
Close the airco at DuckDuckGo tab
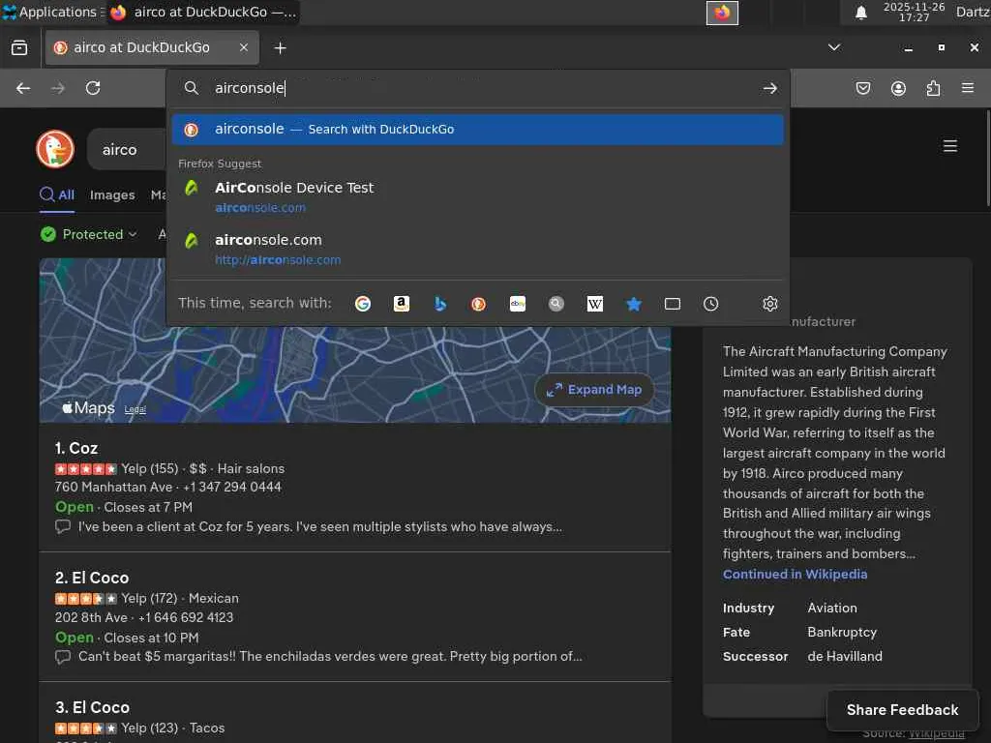(x=243, y=47)
